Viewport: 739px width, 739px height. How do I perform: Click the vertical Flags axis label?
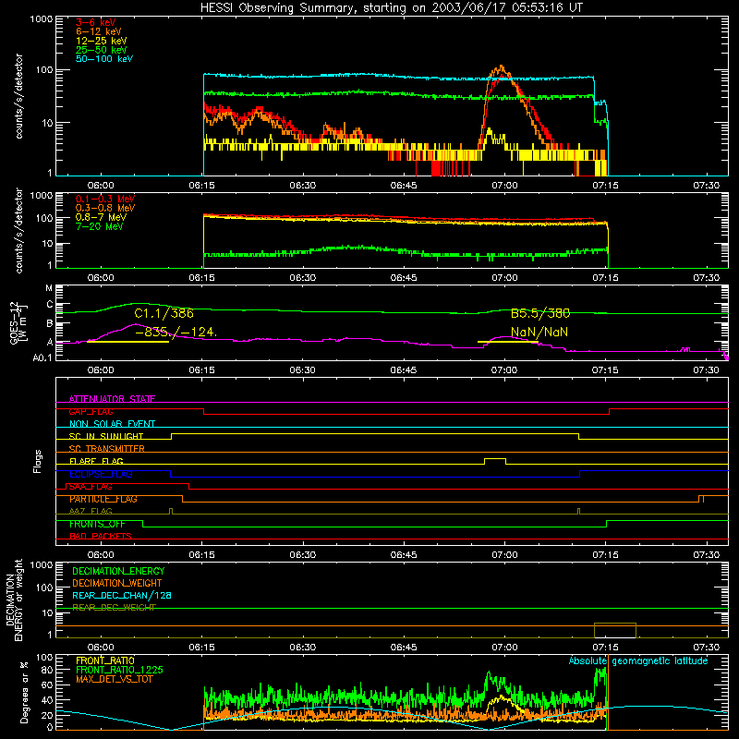click(x=38, y=461)
